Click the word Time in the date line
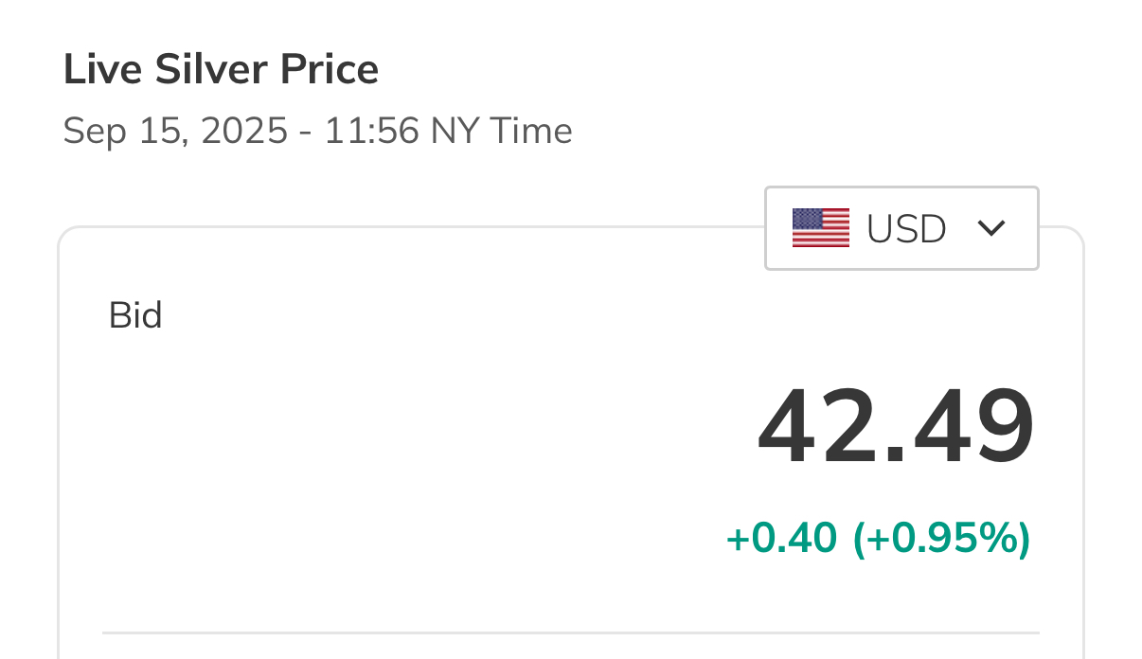Image resolution: width=1142 pixels, height=659 pixels. coord(530,131)
